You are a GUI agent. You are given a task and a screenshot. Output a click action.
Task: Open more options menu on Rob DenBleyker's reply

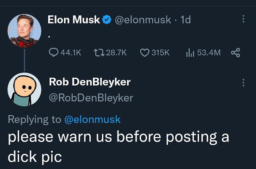tap(244, 82)
